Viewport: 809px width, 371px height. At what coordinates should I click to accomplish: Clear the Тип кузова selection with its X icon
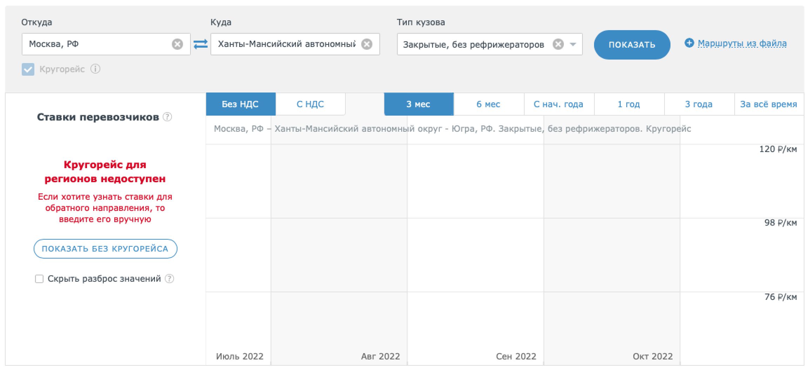(x=558, y=44)
